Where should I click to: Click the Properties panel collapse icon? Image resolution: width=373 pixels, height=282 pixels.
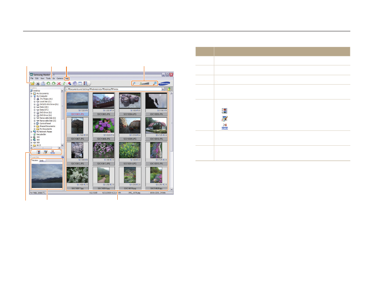pos(63,157)
